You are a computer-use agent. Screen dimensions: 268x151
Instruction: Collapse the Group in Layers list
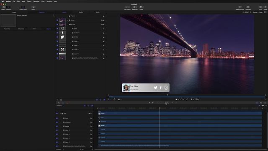(x=68, y=20)
